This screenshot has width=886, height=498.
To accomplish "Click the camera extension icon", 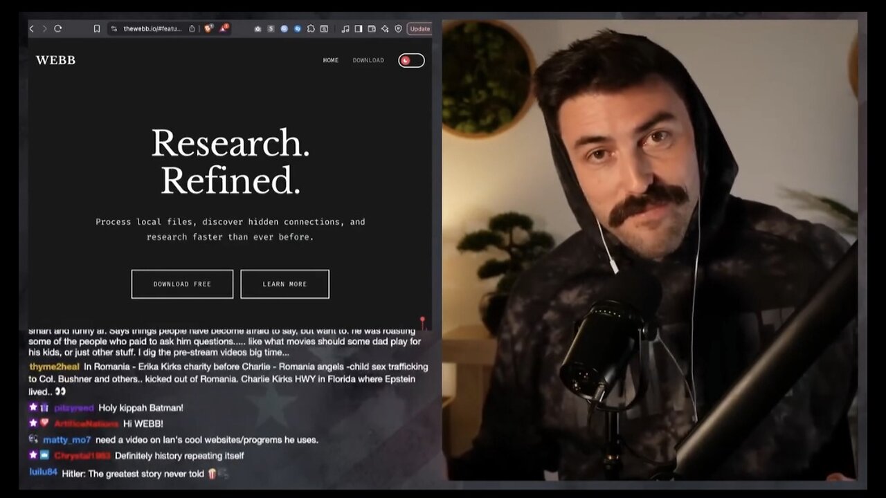I will pyautogui.click(x=257, y=29).
